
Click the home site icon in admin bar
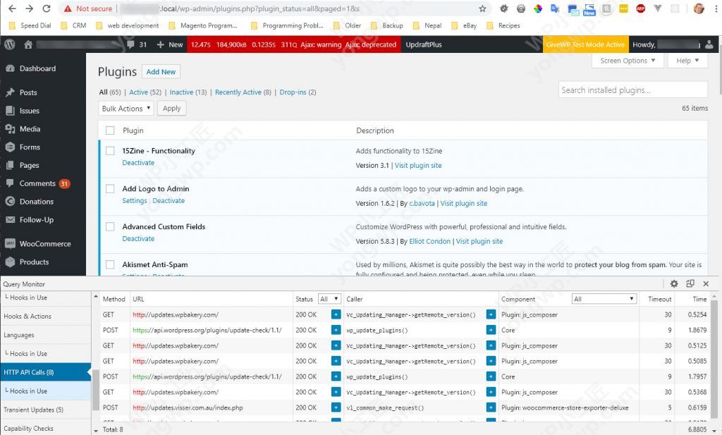coord(28,44)
